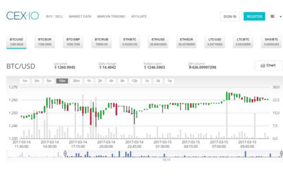Click the CEX.IO logo

click(x=23, y=16)
